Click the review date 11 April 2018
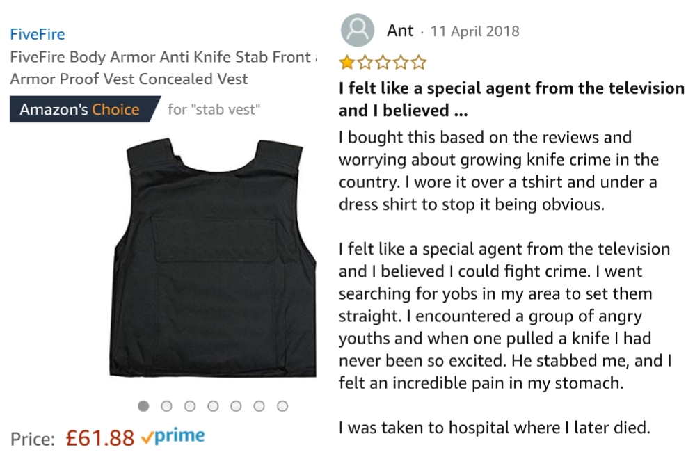This screenshot has height=459, width=695. [475, 32]
